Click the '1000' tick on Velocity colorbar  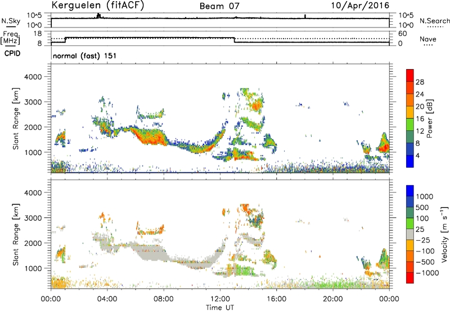pyautogui.click(x=425, y=196)
